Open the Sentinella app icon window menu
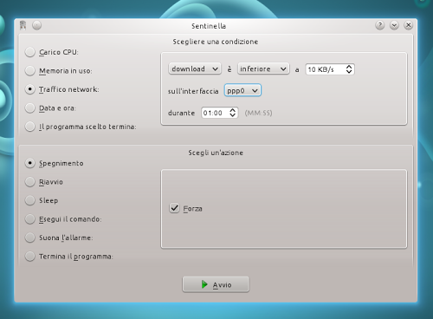This screenshot has height=319, width=433. 23,25
